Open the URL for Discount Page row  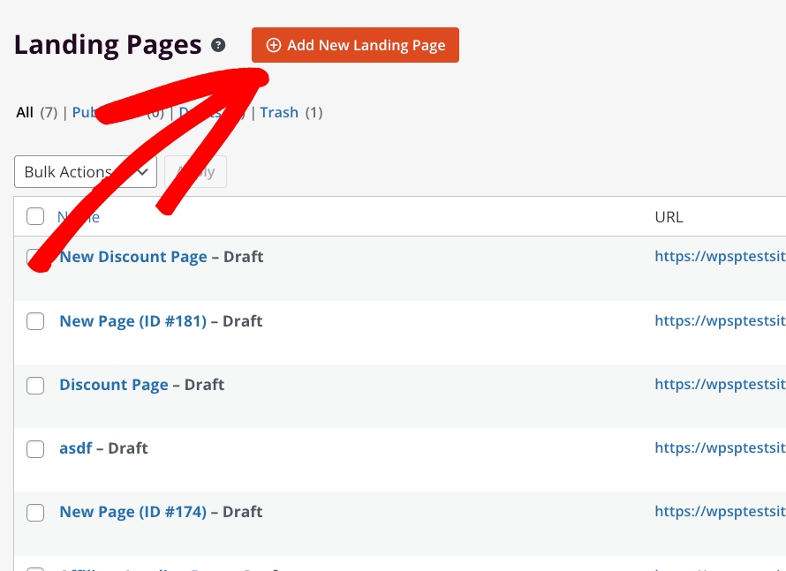tap(719, 385)
